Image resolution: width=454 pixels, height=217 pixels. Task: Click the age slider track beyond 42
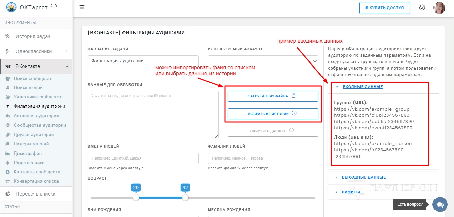(252, 198)
